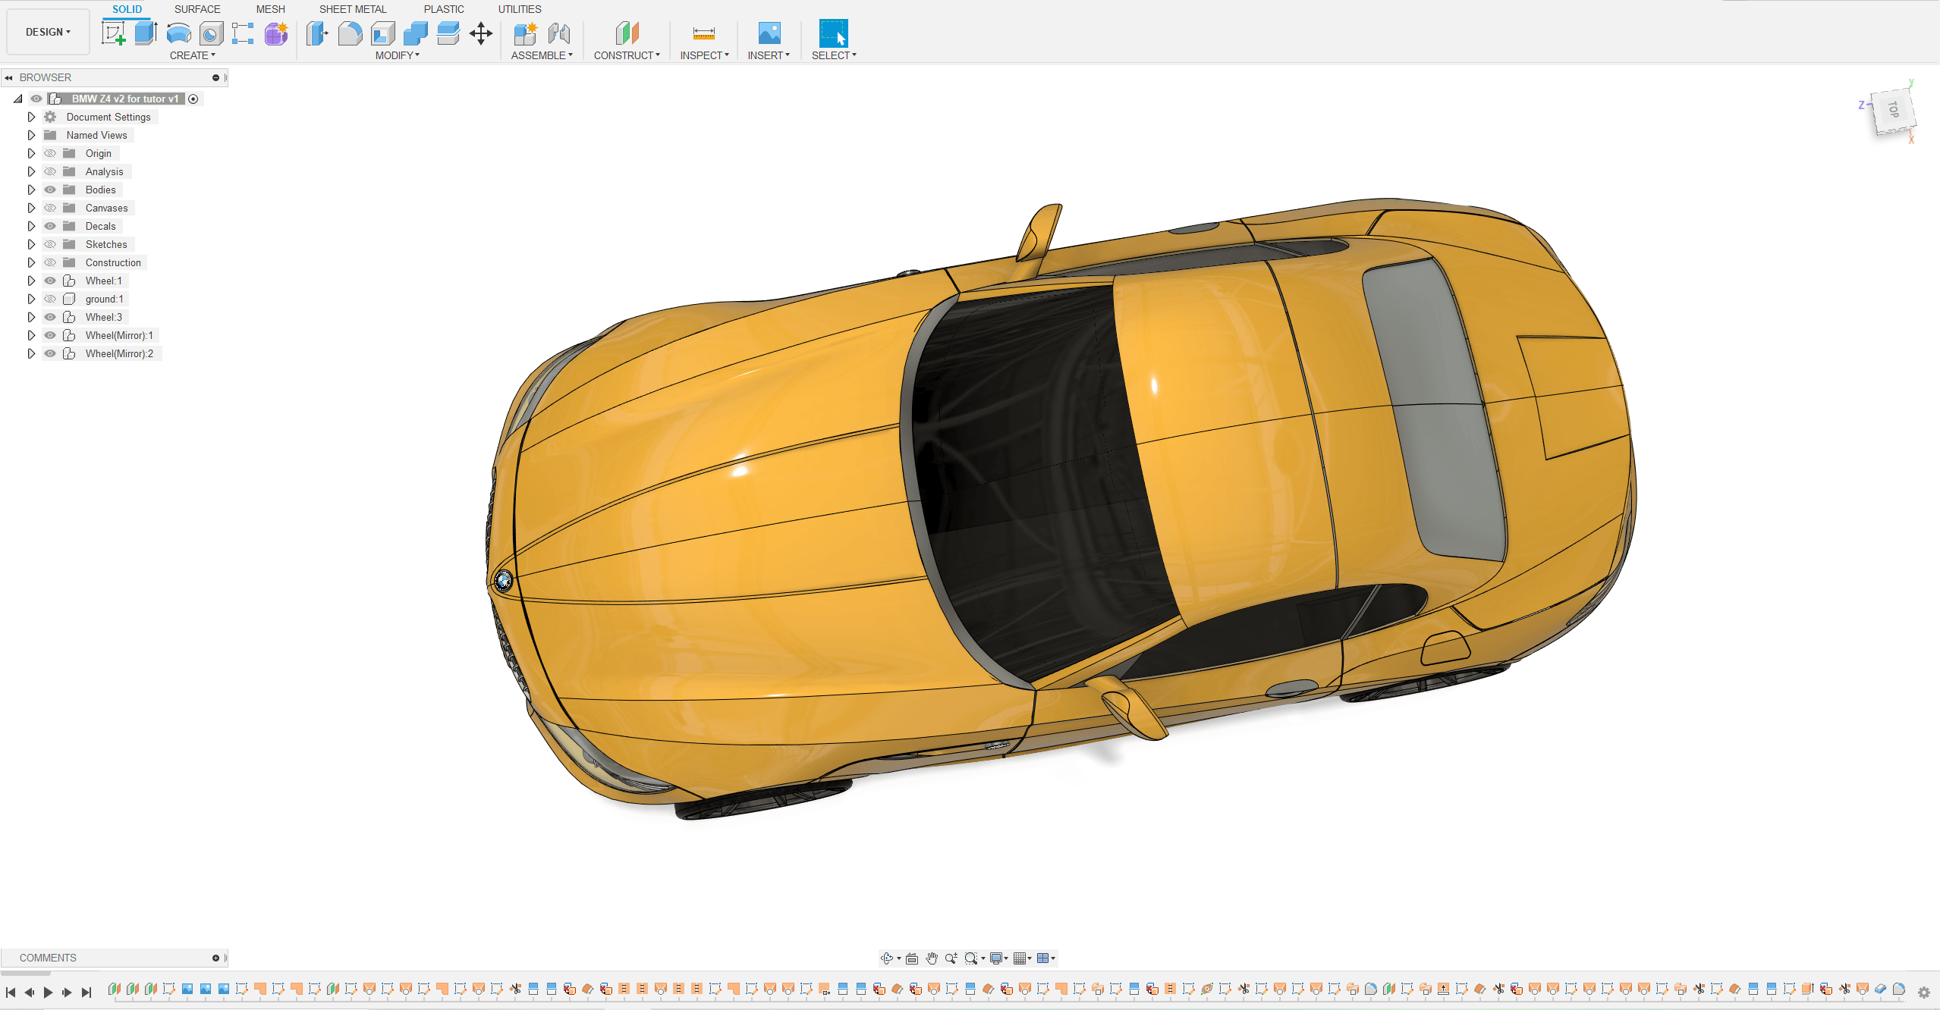Switch to the PLASTIC tab
This screenshot has width=1940, height=1010.
click(444, 9)
